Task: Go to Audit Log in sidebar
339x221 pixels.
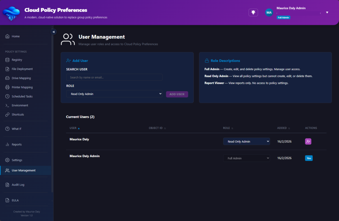Action: coord(18,185)
